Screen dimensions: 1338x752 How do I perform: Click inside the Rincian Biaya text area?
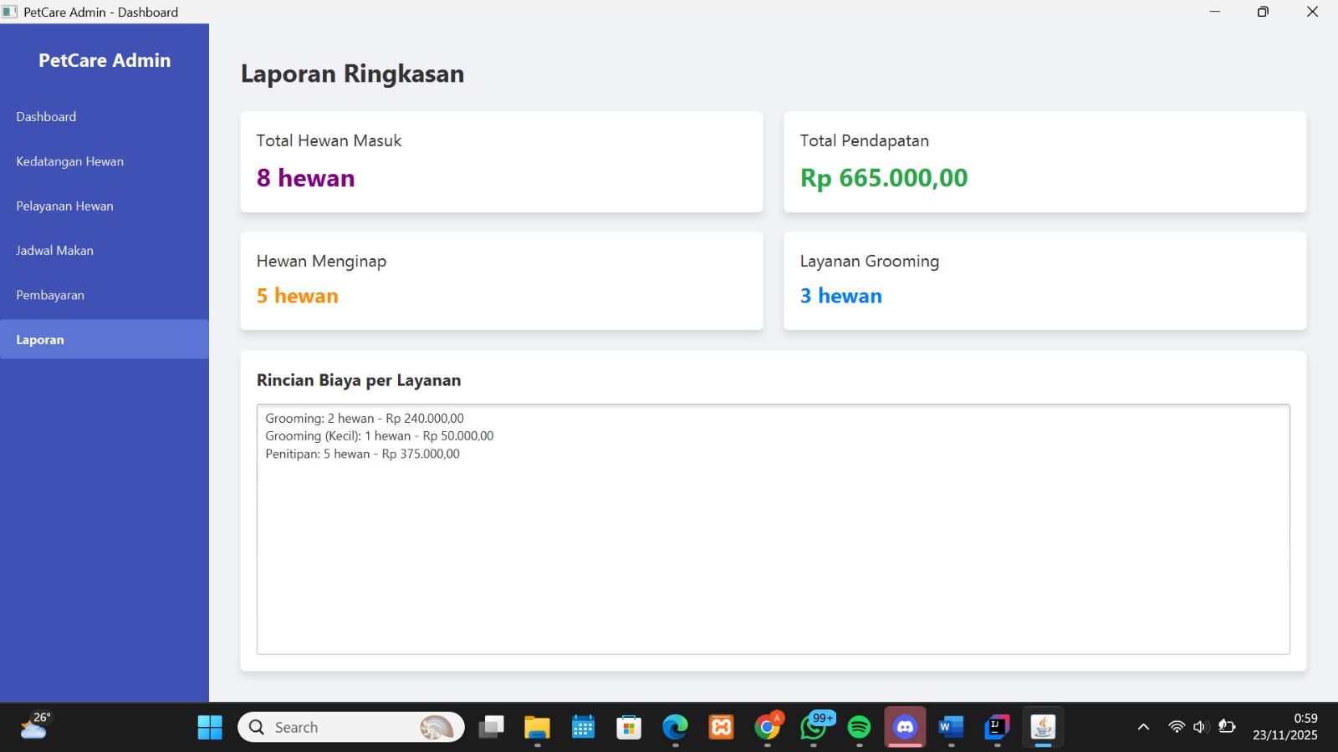[x=773, y=529]
